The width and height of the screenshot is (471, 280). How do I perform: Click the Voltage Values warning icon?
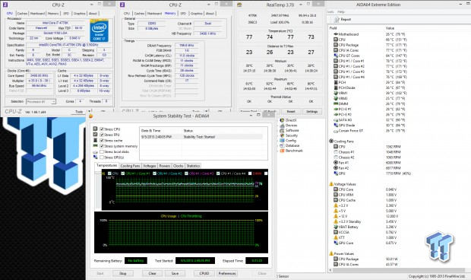(331, 184)
